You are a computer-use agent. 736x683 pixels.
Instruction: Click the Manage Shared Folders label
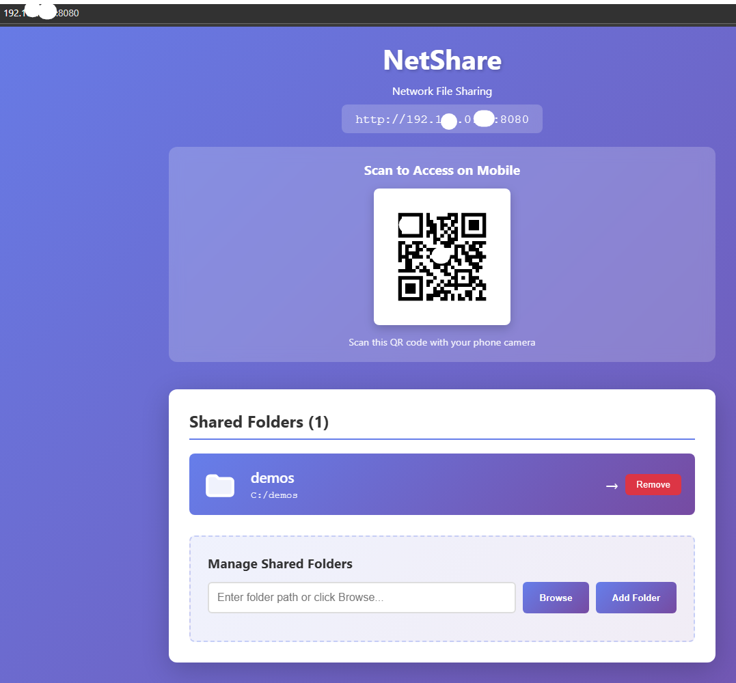pos(280,564)
